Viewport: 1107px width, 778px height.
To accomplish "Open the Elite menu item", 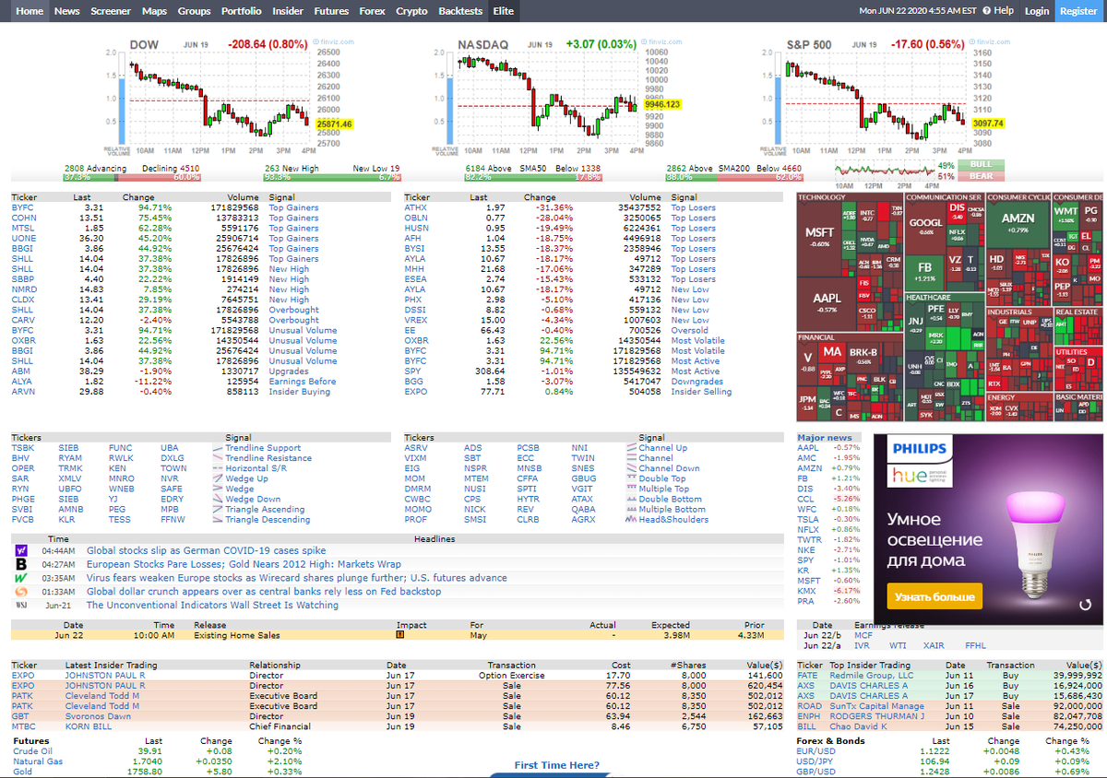I will coord(504,11).
